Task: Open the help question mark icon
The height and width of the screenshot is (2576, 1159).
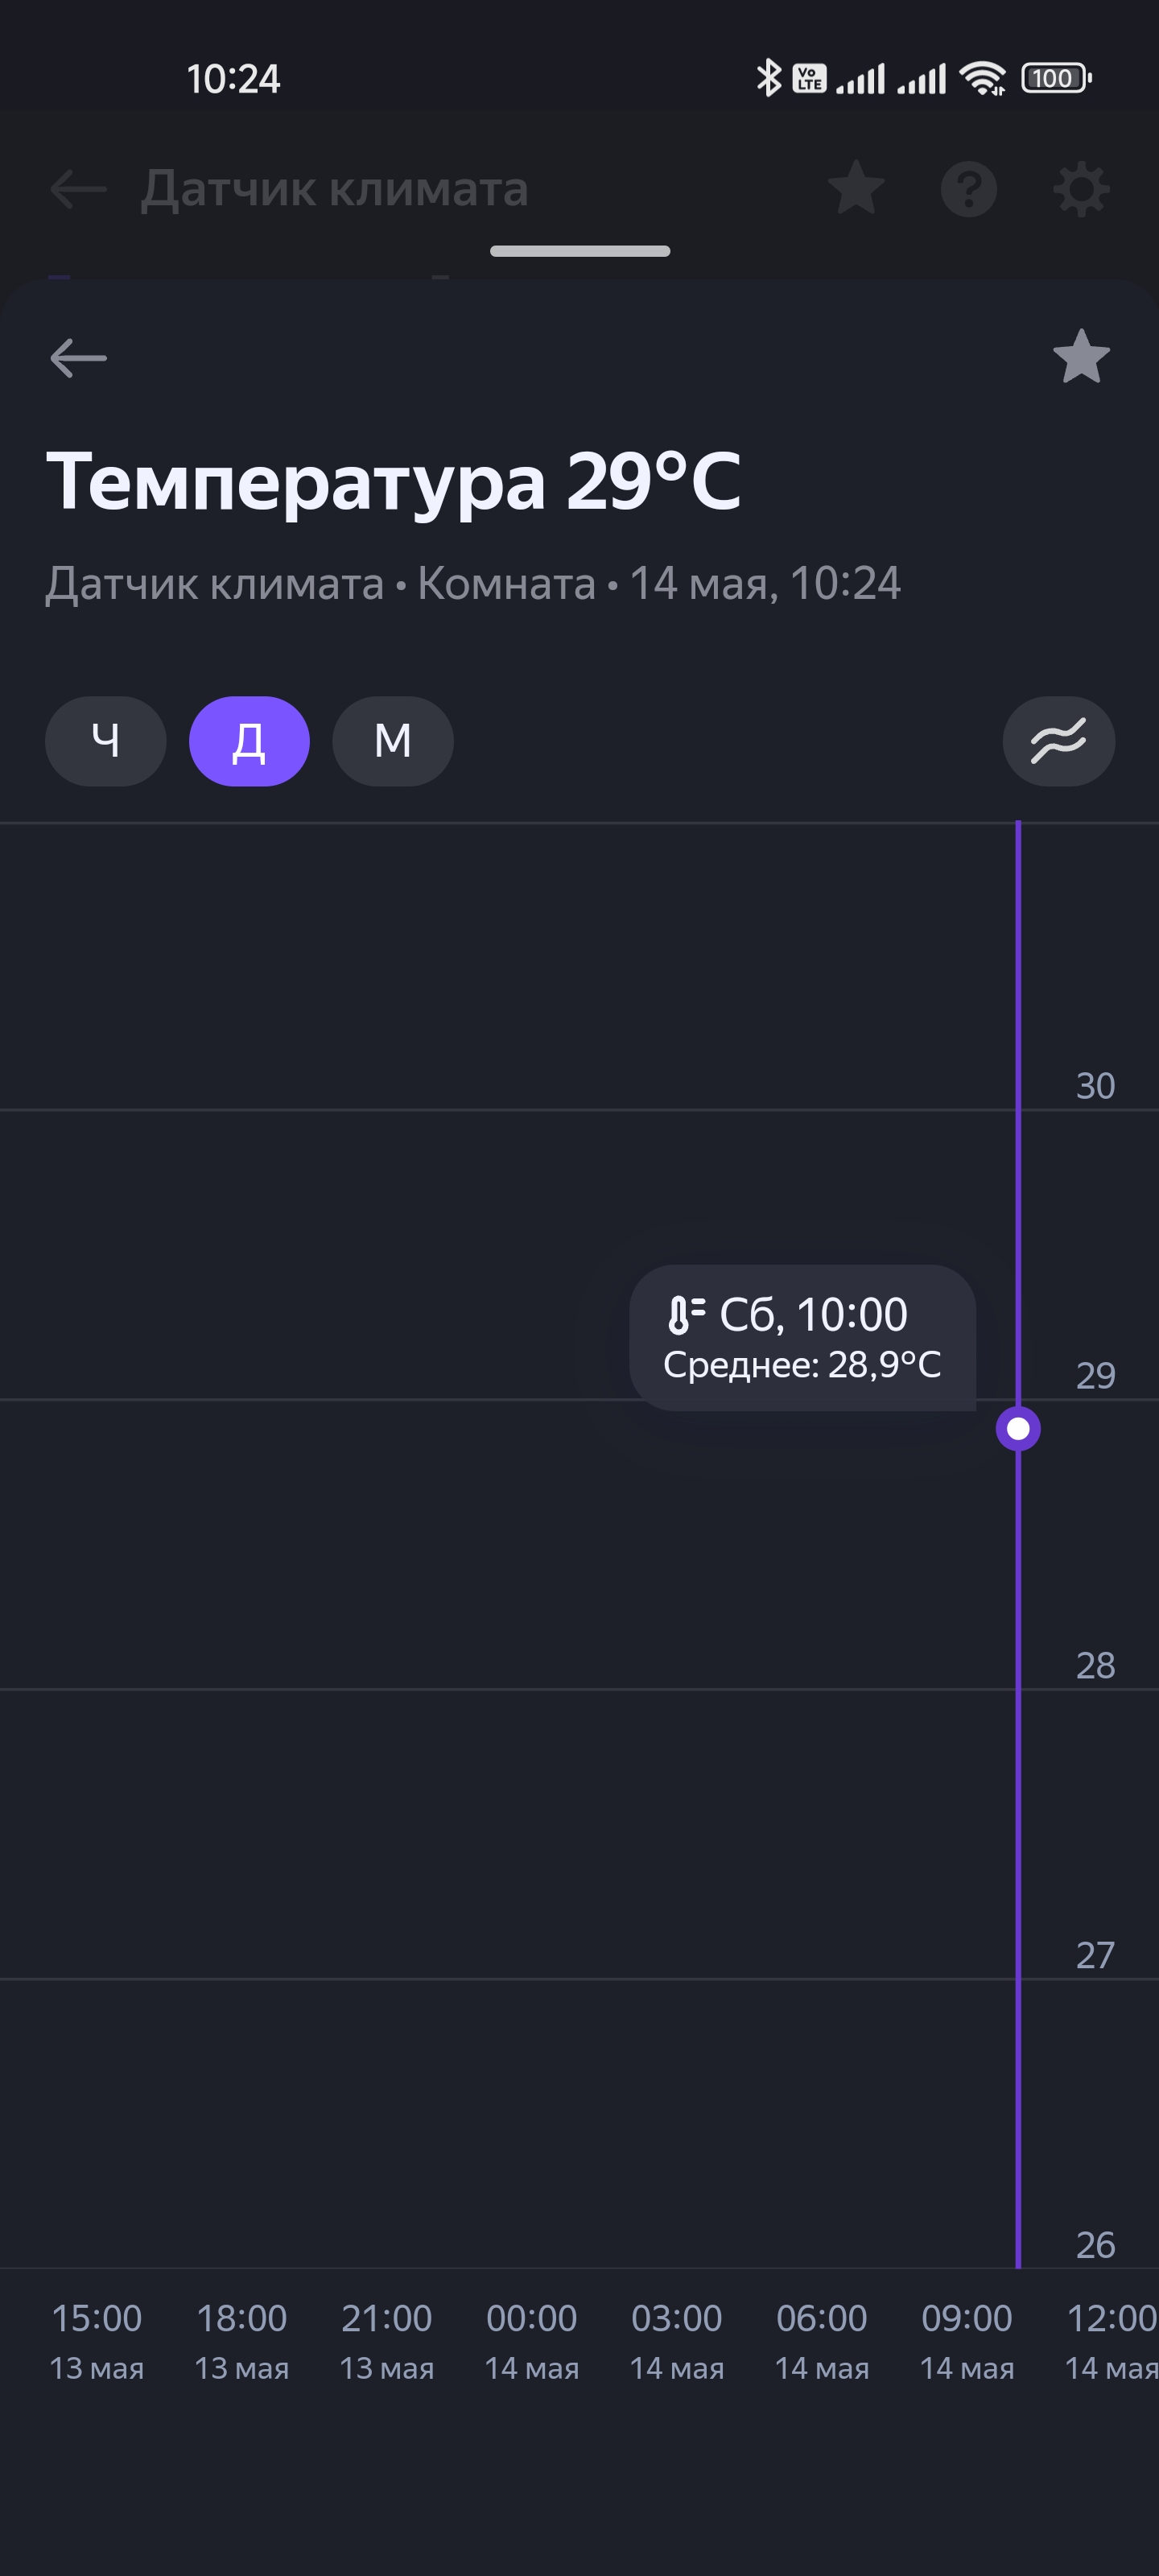Action: click(968, 188)
